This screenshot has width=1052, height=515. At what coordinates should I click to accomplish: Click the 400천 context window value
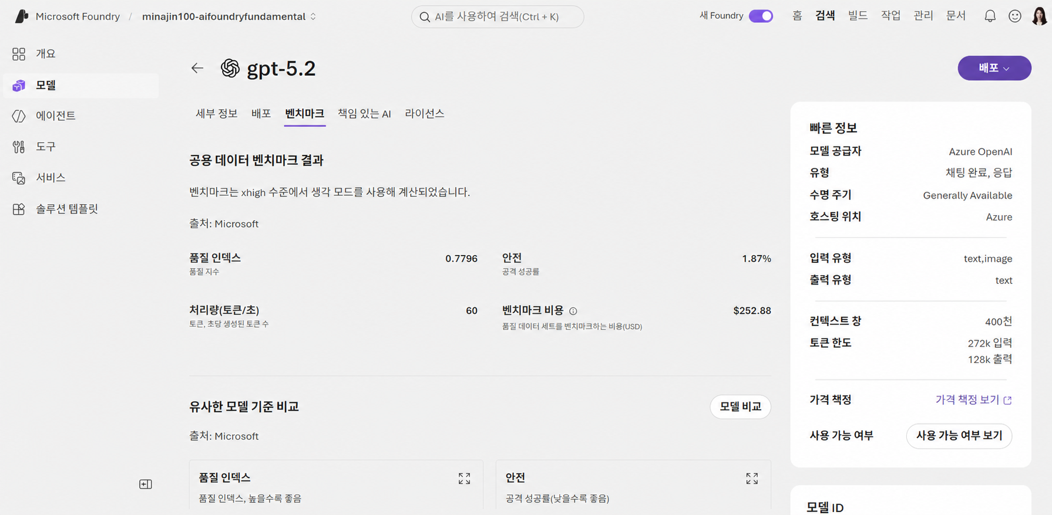999,321
